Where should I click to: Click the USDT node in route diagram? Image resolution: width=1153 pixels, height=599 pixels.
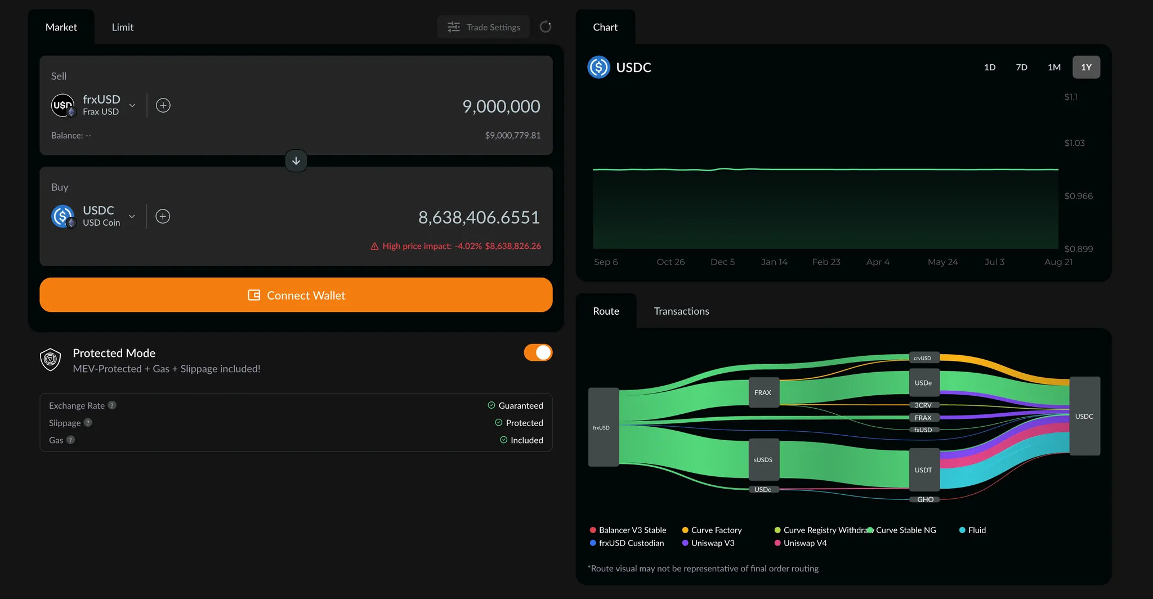coord(924,470)
